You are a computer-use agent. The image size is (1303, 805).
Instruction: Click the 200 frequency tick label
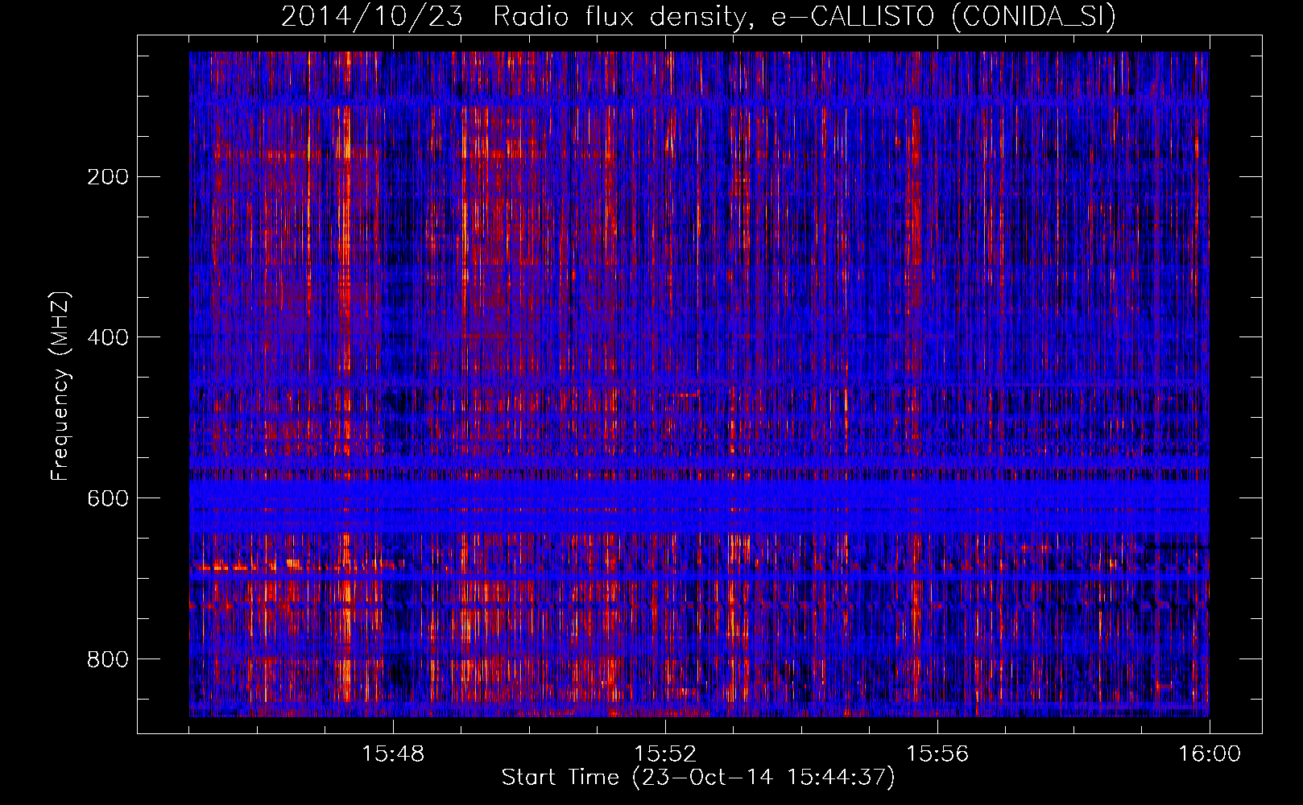pos(108,176)
